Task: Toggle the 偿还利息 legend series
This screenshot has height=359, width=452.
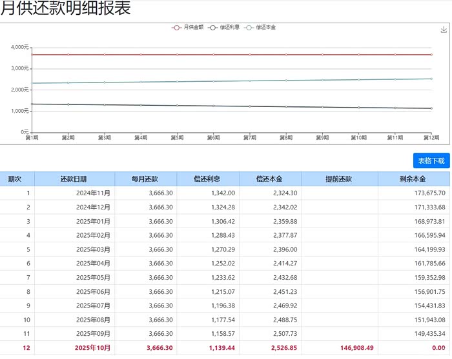Action: (x=224, y=27)
